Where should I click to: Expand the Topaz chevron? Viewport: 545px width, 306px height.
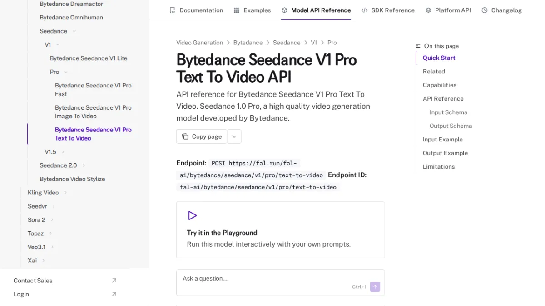click(x=50, y=233)
